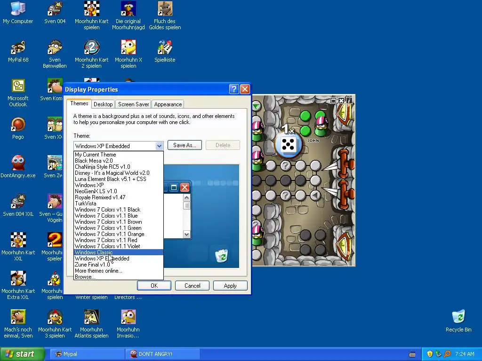Click preview window scrollbar up arrow
Image resolution: width=482 pixels, height=361 pixels.
pyautogui.click(x=186, y=198)
